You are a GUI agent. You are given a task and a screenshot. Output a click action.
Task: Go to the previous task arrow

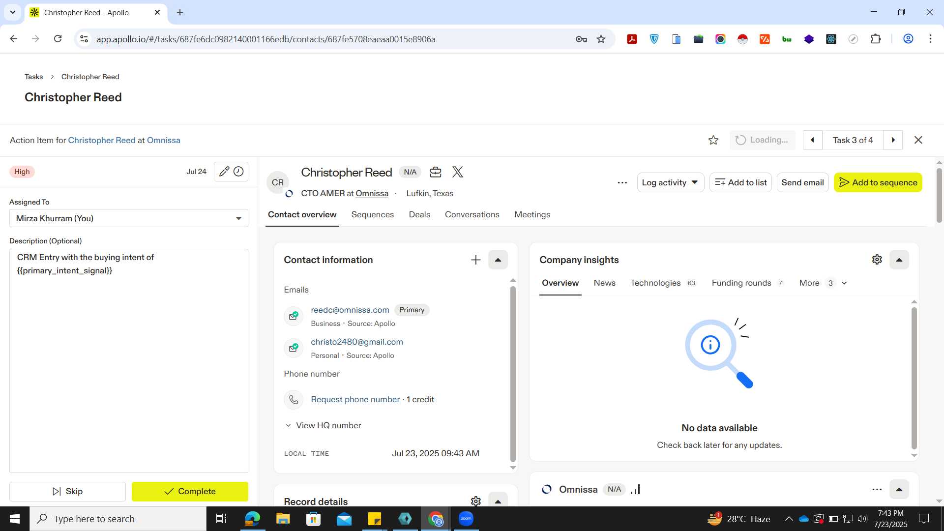813,140
